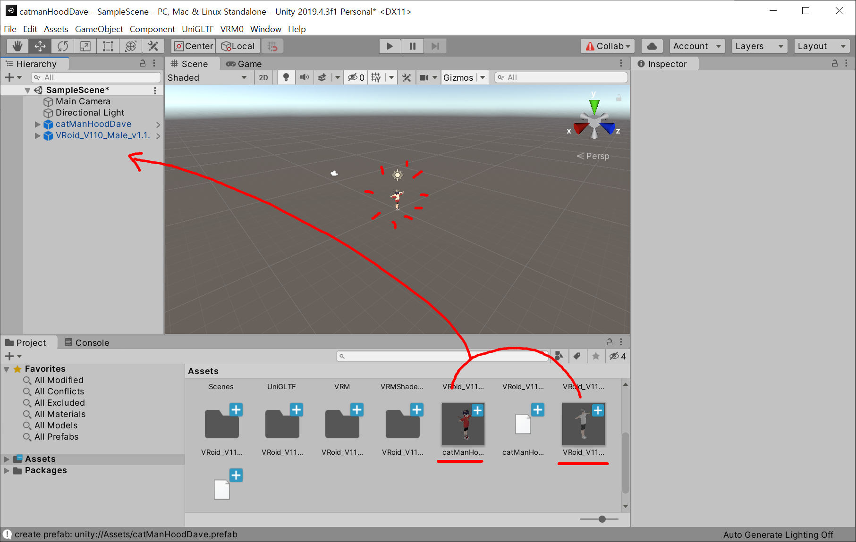Open component tools in Scene toolbar
Screen dimensions: 856x542
[x=407, y=77]
